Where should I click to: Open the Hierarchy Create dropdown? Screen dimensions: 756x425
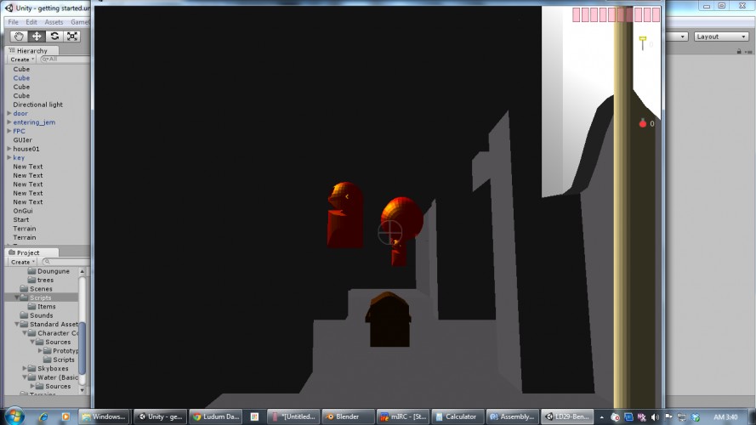tap(22, 59)
